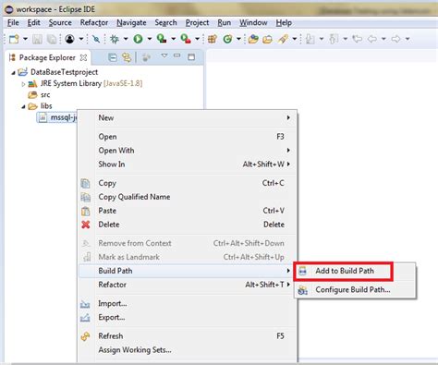Click the Back navigation arrow icon
The width and height of the screenshot is (438, 365).
point(372,39)
